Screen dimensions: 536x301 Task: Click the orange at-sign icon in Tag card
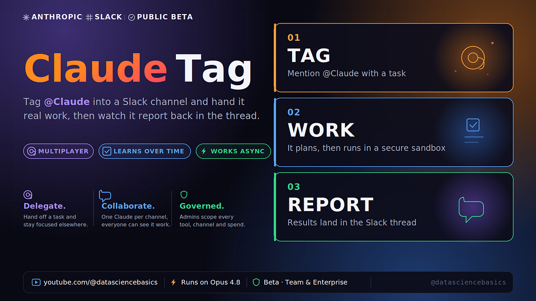point(473,58)
